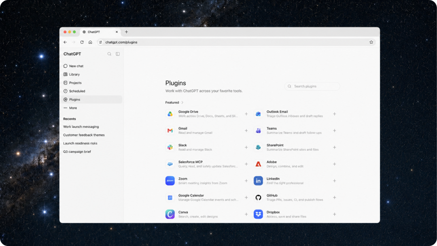Add the Zoom plugin with plus
Screen dimensions: 437x246
pos(246,181)
